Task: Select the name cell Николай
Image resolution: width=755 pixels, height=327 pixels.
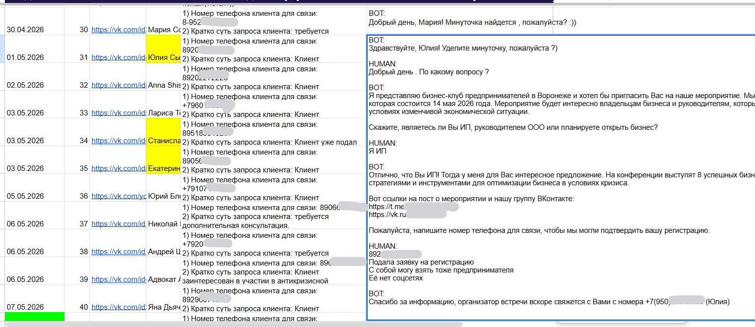Action: 163,216
